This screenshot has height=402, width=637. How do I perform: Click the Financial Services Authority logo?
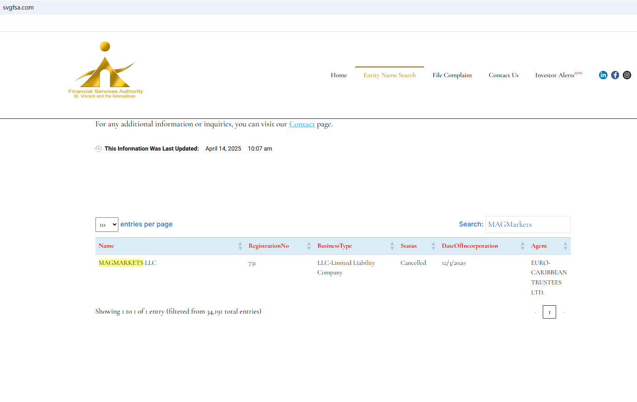[105, 70]
